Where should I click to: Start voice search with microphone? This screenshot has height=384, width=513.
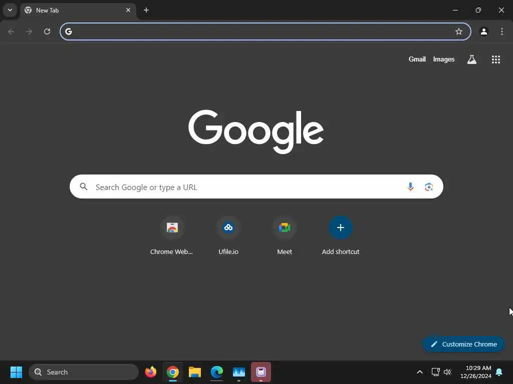(410, 186)
